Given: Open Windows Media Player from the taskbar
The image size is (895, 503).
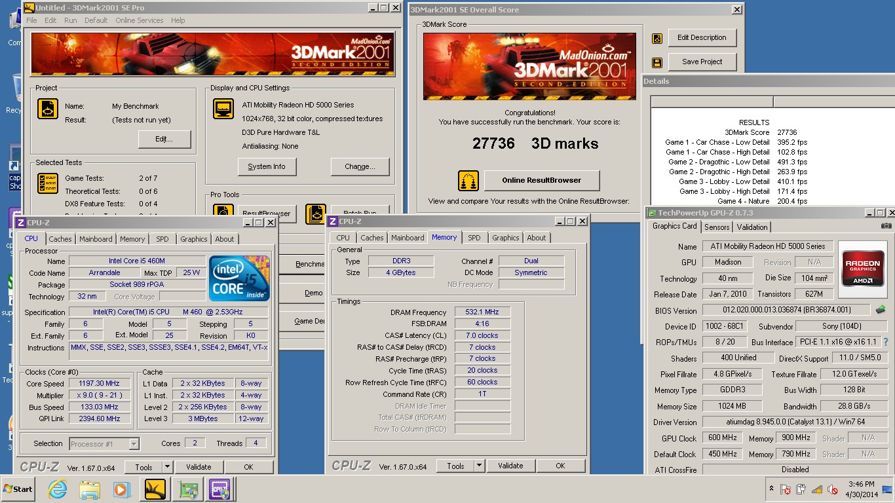Looking at the screenshot, I should coord(122,489).
